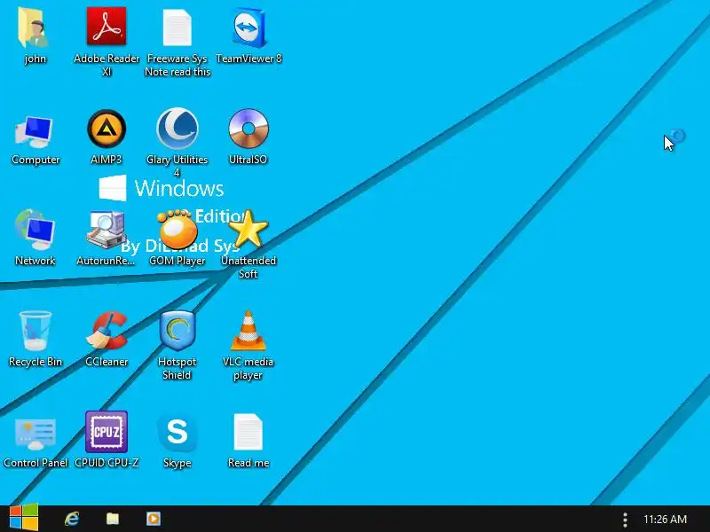Show hidden tray icons via dots
Image resolution: width=710 pixels, height=532 pixels.
[x=626, y=520]
